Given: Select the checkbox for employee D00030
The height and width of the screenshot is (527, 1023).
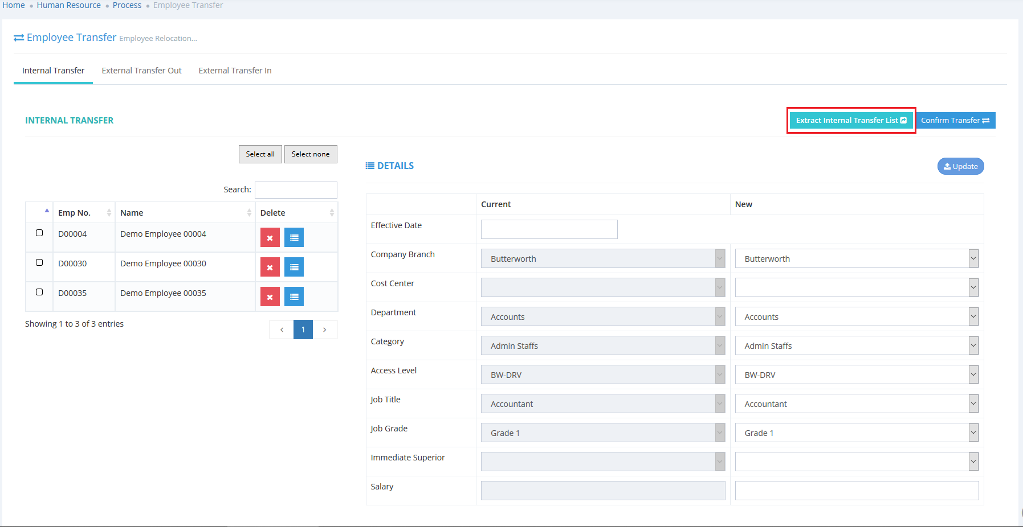Looking at the screenshot, I should click(x=39, y=262).
